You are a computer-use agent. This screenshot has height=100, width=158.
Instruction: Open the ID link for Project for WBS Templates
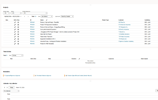tap(32, 44)
